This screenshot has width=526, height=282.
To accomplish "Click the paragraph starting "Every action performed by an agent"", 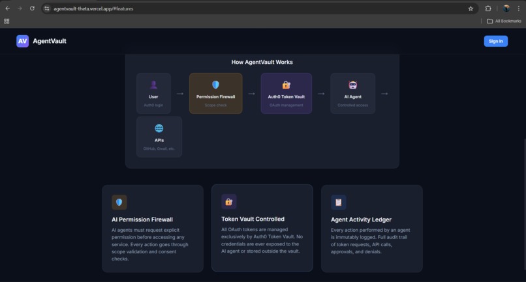I will point(370,241).
